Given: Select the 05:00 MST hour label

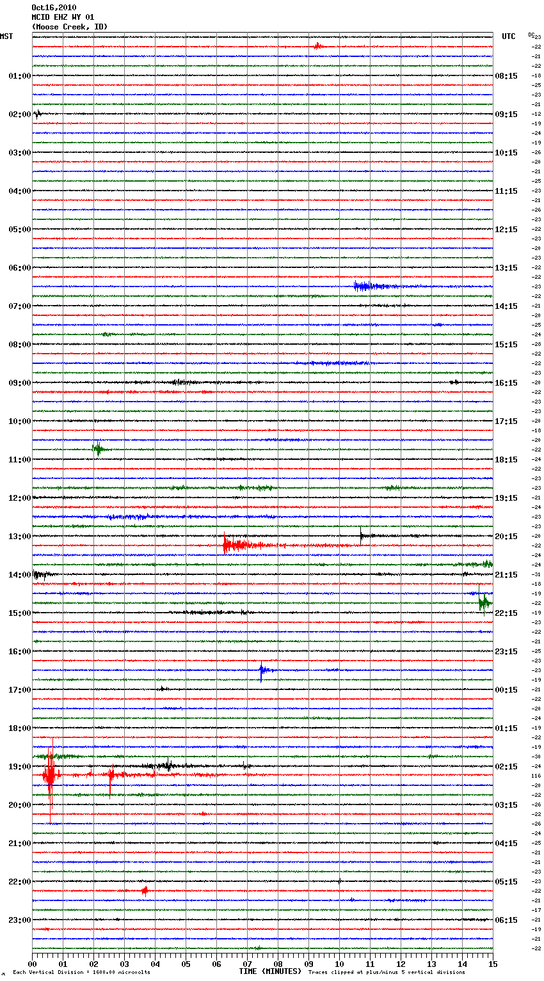Looking at the screenshot, I should pyautogui.click(x=20, y=230).
